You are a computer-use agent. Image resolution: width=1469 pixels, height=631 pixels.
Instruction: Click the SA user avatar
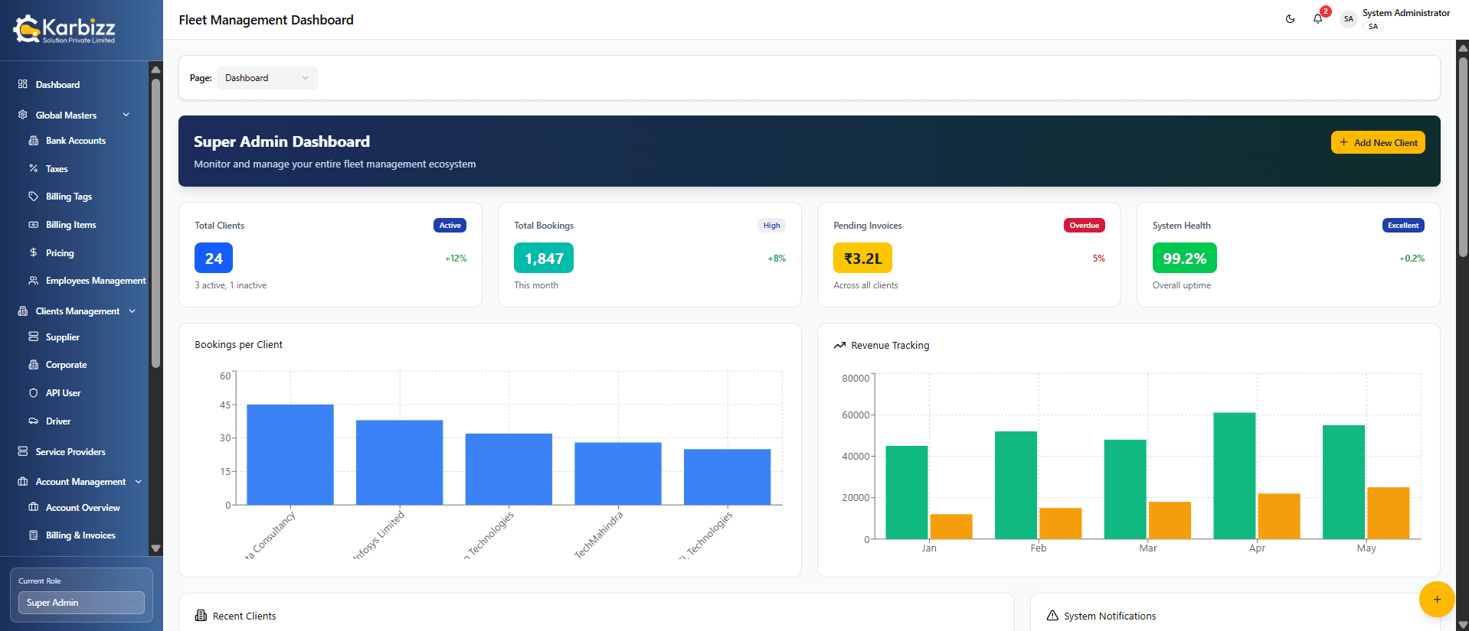[1348, 19]
